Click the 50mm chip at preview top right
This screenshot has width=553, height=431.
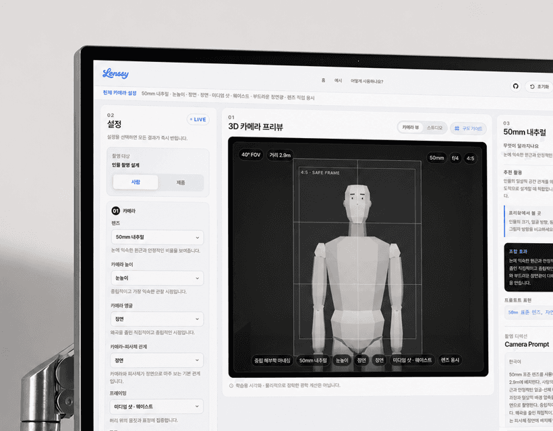436,158
